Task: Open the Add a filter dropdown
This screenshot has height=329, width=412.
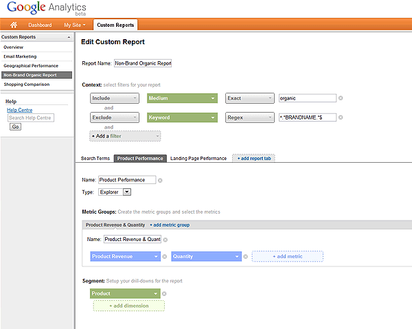Action: click(125, 136)
